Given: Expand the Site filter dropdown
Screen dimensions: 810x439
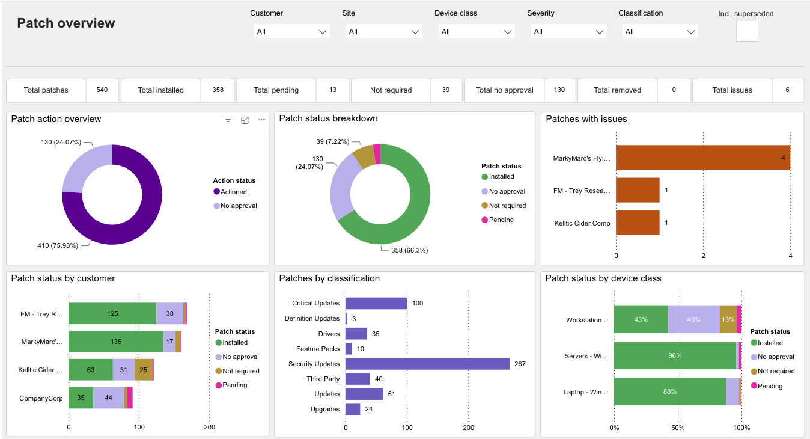Looking at the screenshot, I should point(384,32).
